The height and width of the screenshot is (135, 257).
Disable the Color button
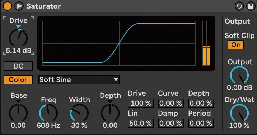[x=18, y=80]
